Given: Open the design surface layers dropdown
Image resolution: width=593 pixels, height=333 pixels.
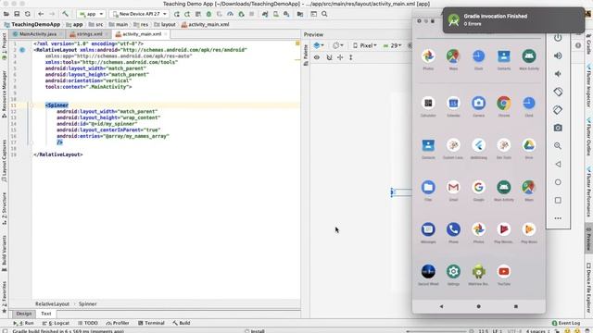Looking at the screenshot, I should click(319, 45).
